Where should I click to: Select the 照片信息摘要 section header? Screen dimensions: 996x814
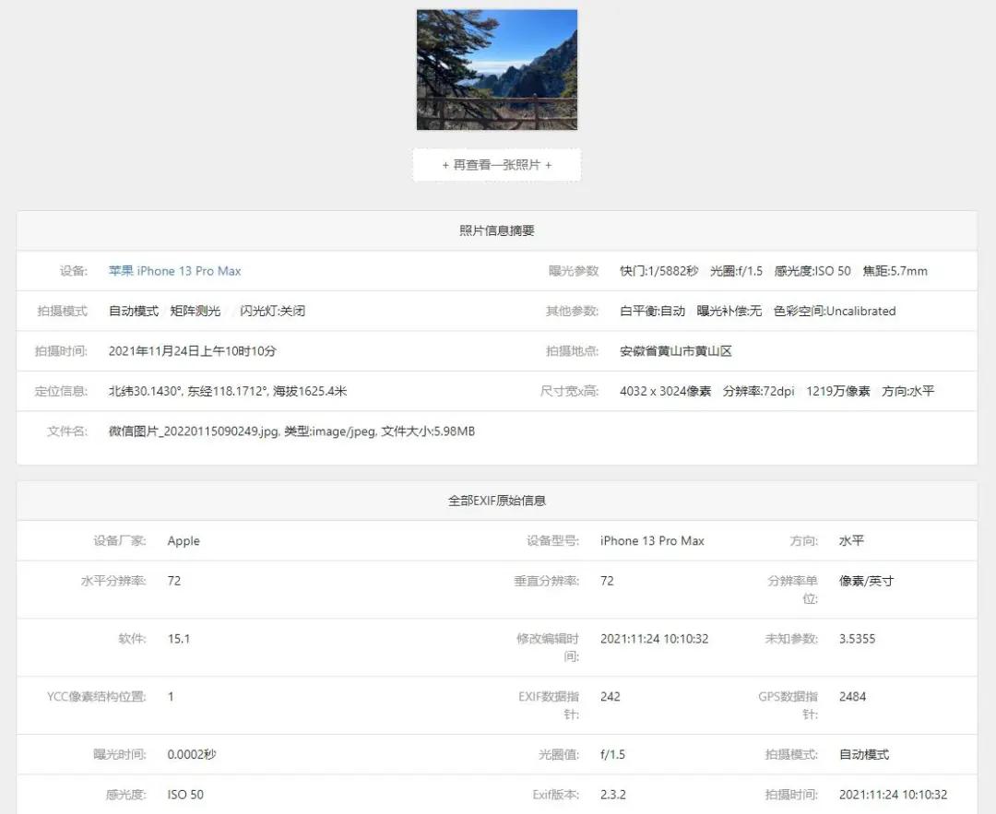click(496, 230)
